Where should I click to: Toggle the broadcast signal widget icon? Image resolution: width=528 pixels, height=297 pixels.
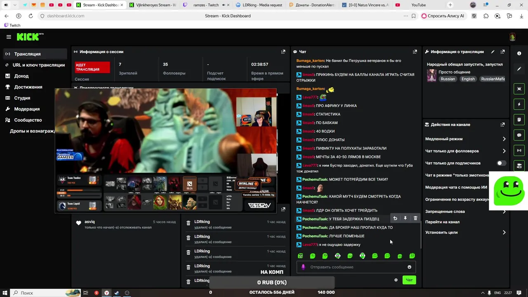pos(519,150)
